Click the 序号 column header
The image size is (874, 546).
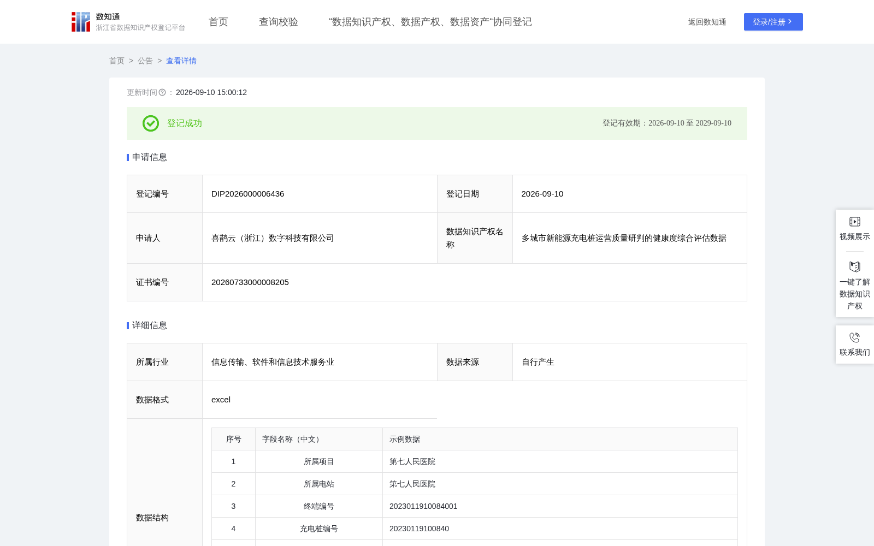coord(234,439)
